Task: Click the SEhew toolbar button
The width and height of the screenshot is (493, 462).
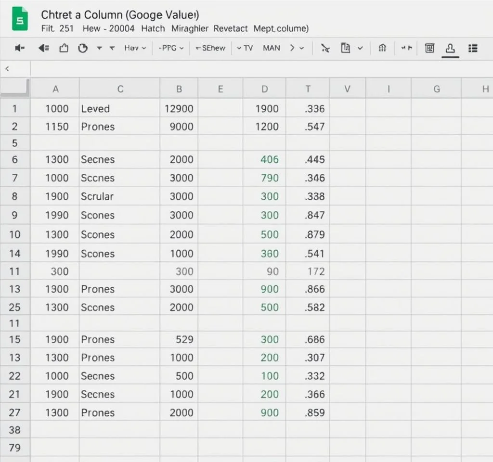Action: click(210, 48)
